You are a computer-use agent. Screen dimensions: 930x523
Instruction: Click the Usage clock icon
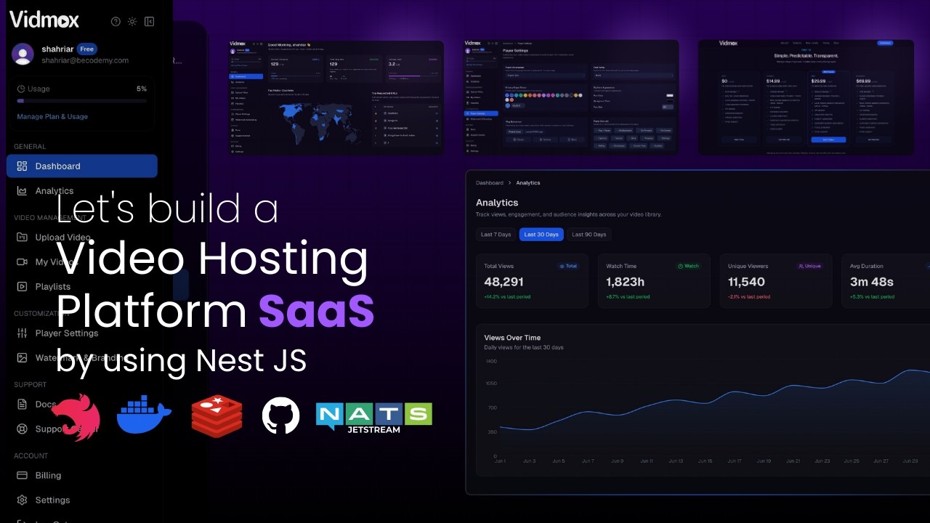click(21, 89)
